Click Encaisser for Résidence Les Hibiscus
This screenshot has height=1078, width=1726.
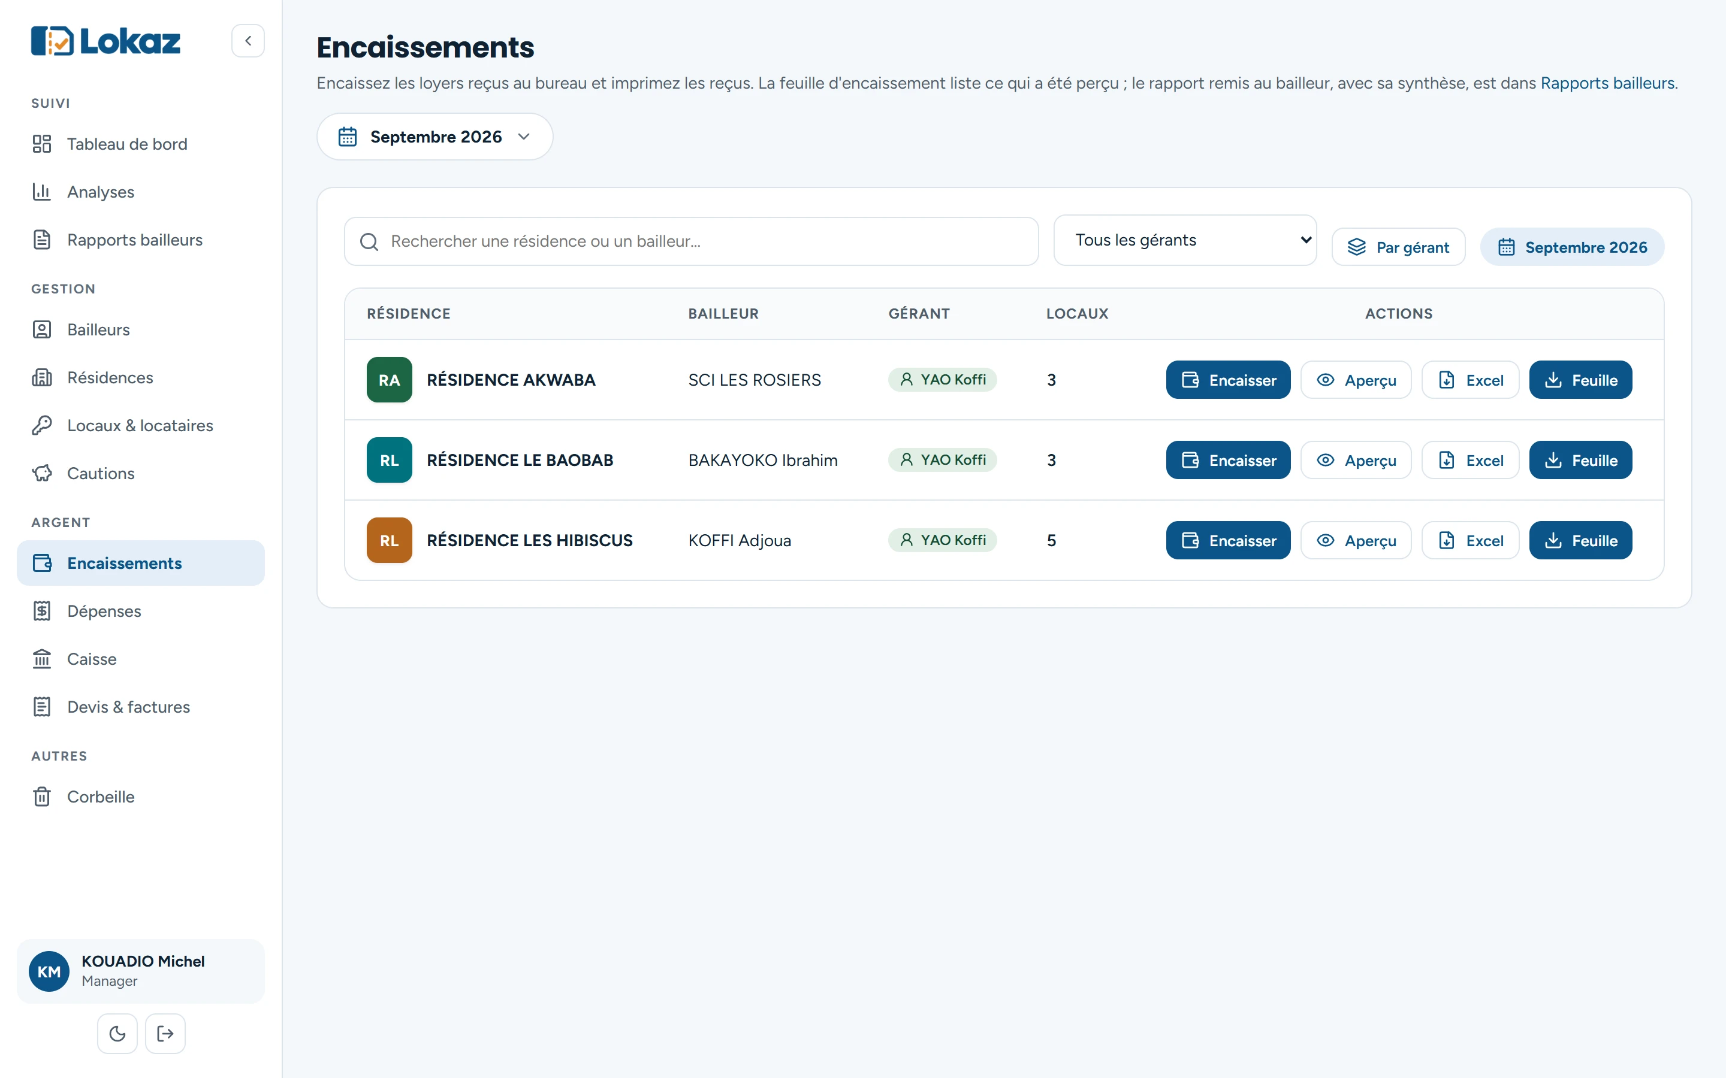pyautogui.click(x=1227, y=540)
